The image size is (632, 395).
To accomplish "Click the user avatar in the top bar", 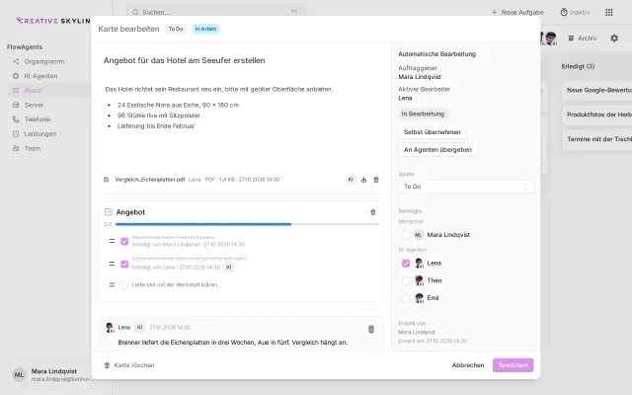I will point(551,39).
